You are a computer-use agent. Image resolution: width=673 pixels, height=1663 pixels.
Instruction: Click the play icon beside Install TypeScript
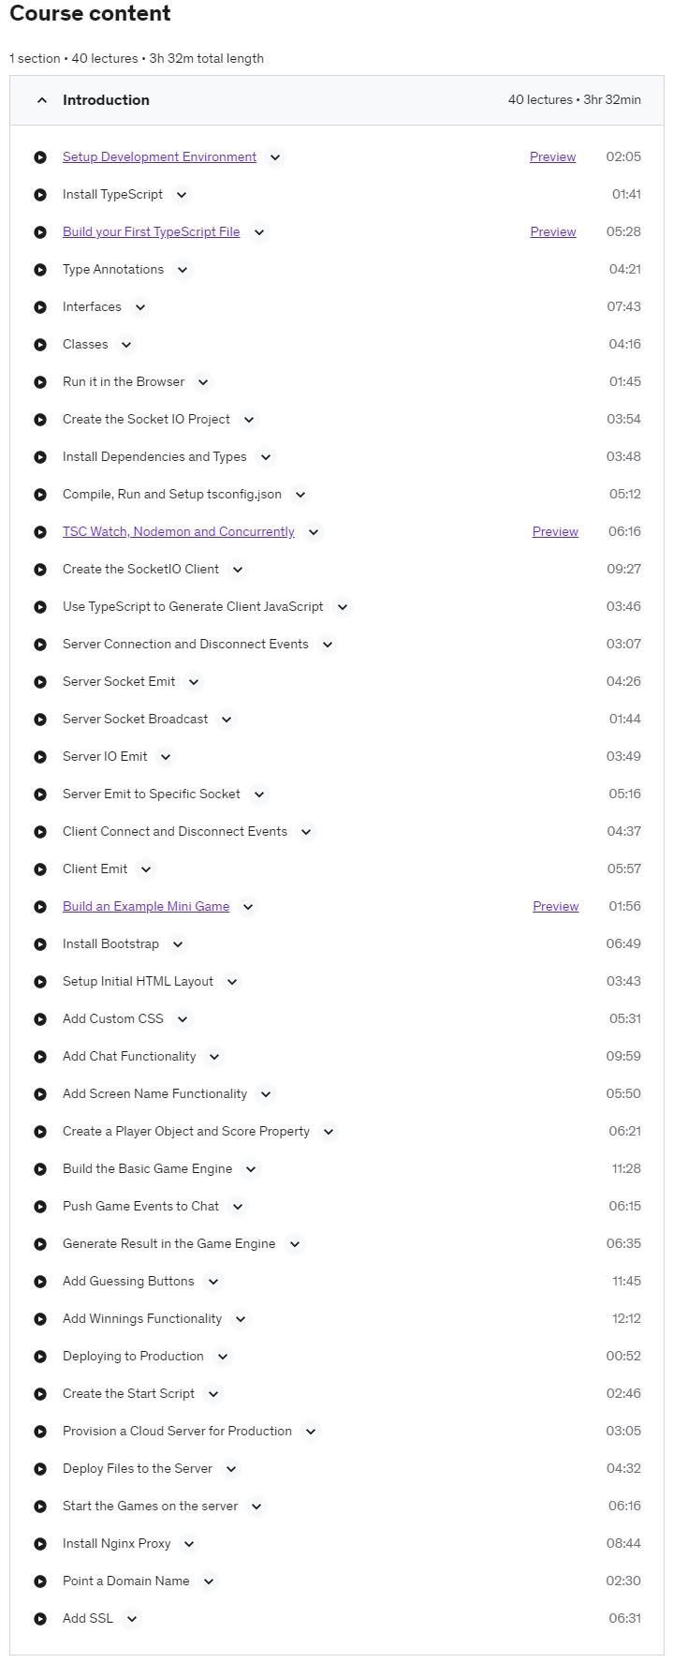(x=40, y=195)
